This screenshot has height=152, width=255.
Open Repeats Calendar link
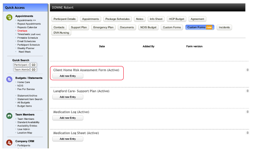pos(27,27)
